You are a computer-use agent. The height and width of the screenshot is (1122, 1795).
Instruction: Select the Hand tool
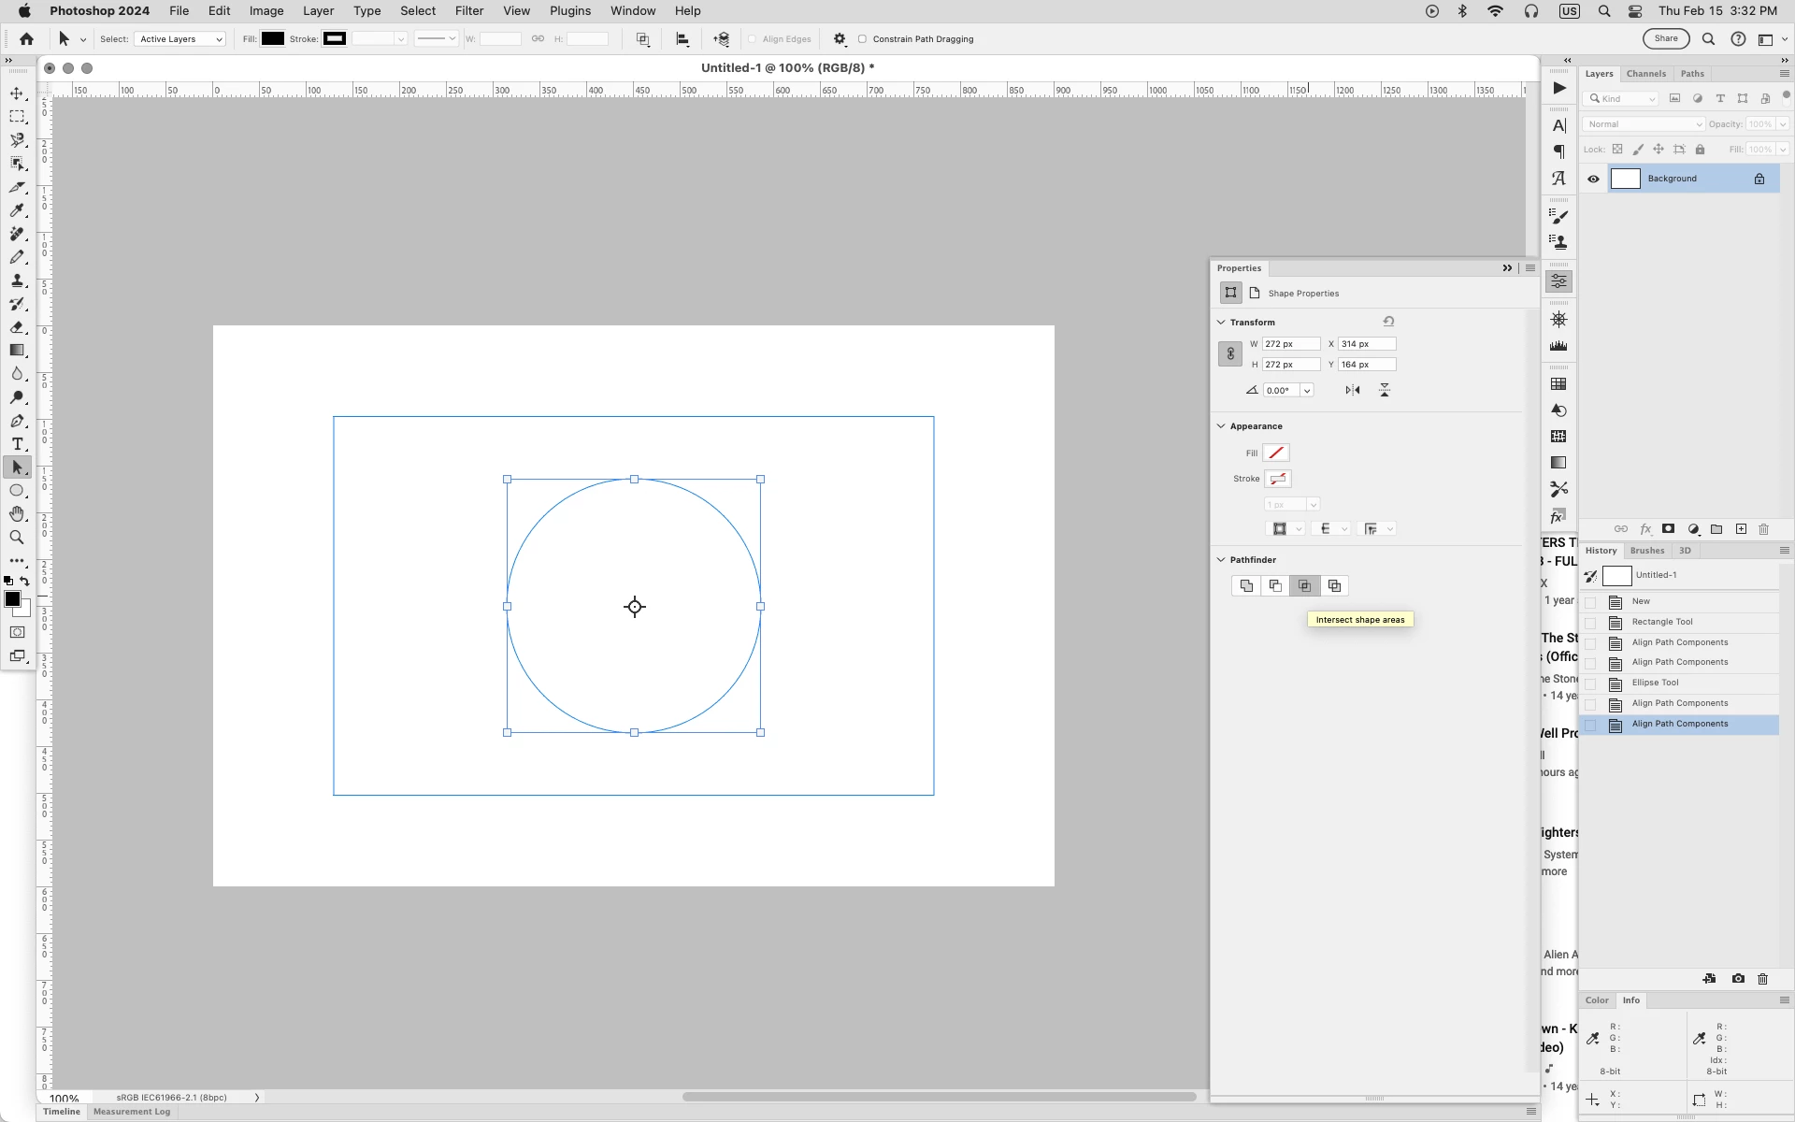17,514
